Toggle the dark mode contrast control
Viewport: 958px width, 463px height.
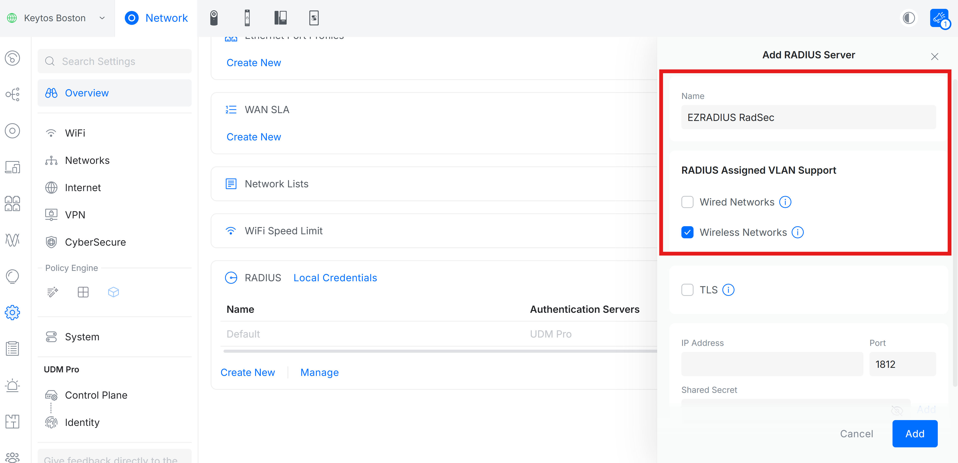[x=909, y=17]
